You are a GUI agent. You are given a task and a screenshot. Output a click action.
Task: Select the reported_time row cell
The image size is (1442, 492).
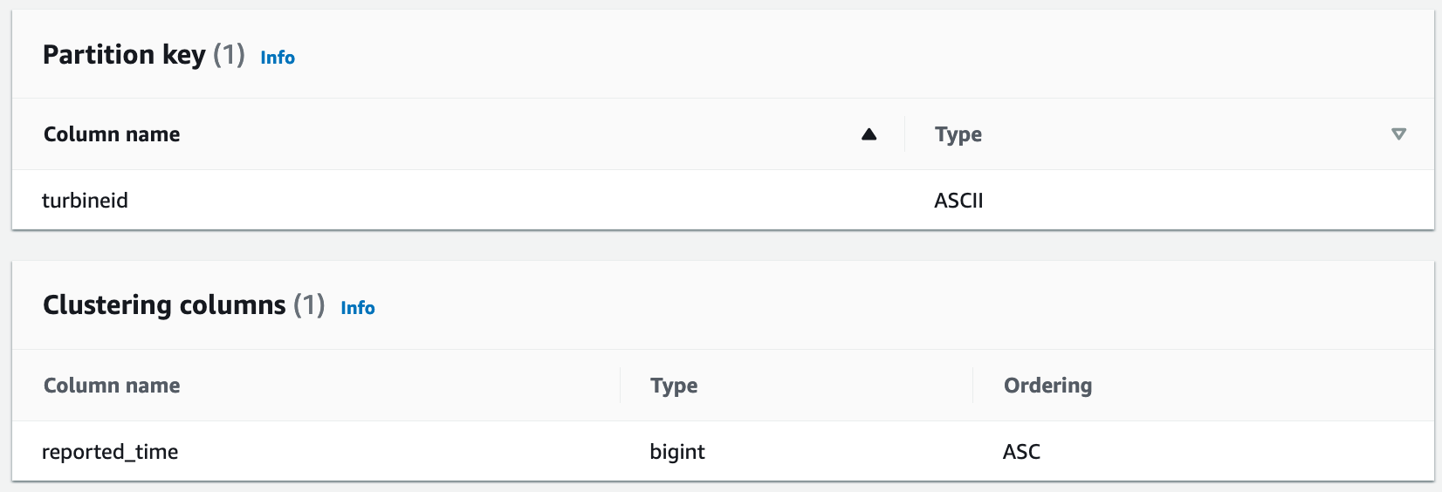pos(110,452)
